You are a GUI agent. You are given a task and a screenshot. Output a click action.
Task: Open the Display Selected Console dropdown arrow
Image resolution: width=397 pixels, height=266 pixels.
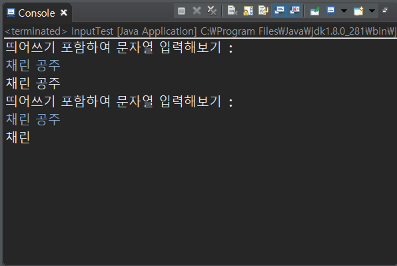point(344,11)
